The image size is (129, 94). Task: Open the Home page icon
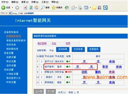[x=36, y=8]
